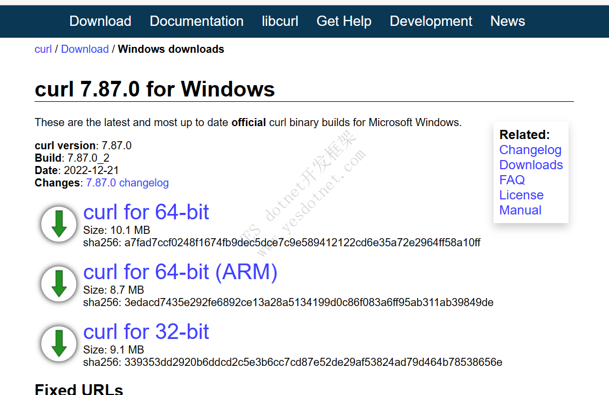Download curl for 64-bit link

pyautogui.click(x=146, y=212)
